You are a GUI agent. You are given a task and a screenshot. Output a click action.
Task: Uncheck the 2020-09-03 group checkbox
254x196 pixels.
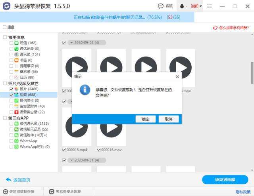coord(64,43)
